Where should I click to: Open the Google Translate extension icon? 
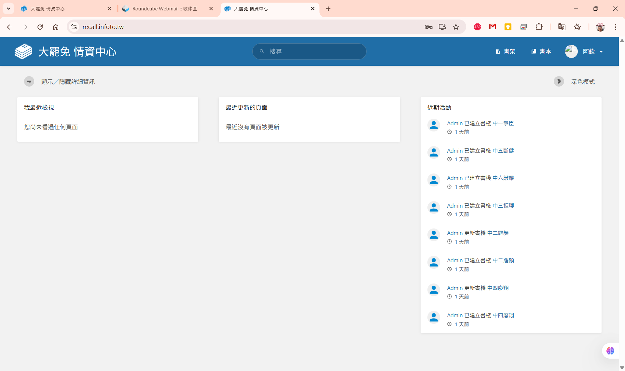pos(562,27)
